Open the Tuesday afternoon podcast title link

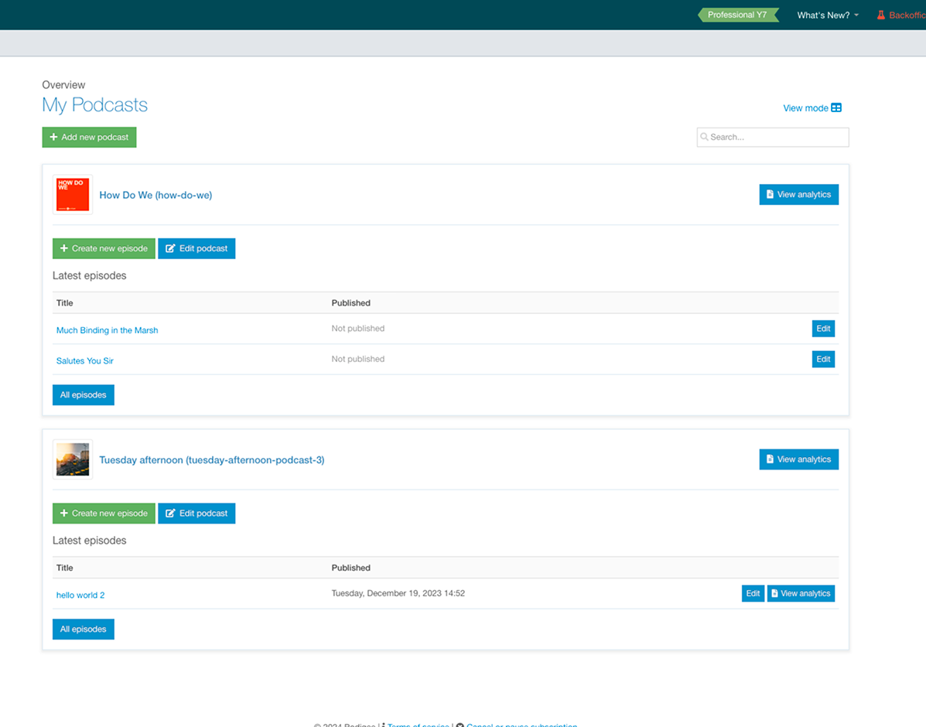click(211, 460)
